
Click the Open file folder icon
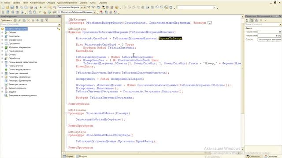pos(7,7)
